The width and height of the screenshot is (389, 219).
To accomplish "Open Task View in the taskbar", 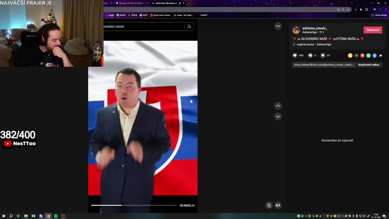I will pyautogui.click(x=18, y=216).
